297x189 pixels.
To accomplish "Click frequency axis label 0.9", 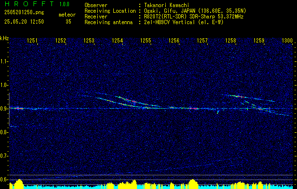I will pyautogui.click(x=3, y=109).
